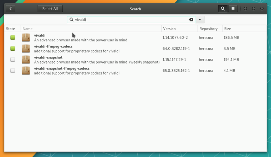Click the 194.1 MB size value
This screenshot has width=271, height=157.
(231, 60)
